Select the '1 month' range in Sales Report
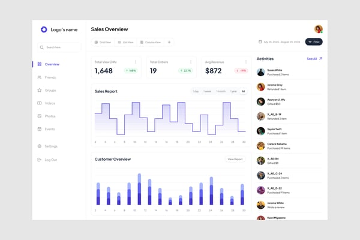This screenshot has width=360, height=240. [x=221, y=91]
